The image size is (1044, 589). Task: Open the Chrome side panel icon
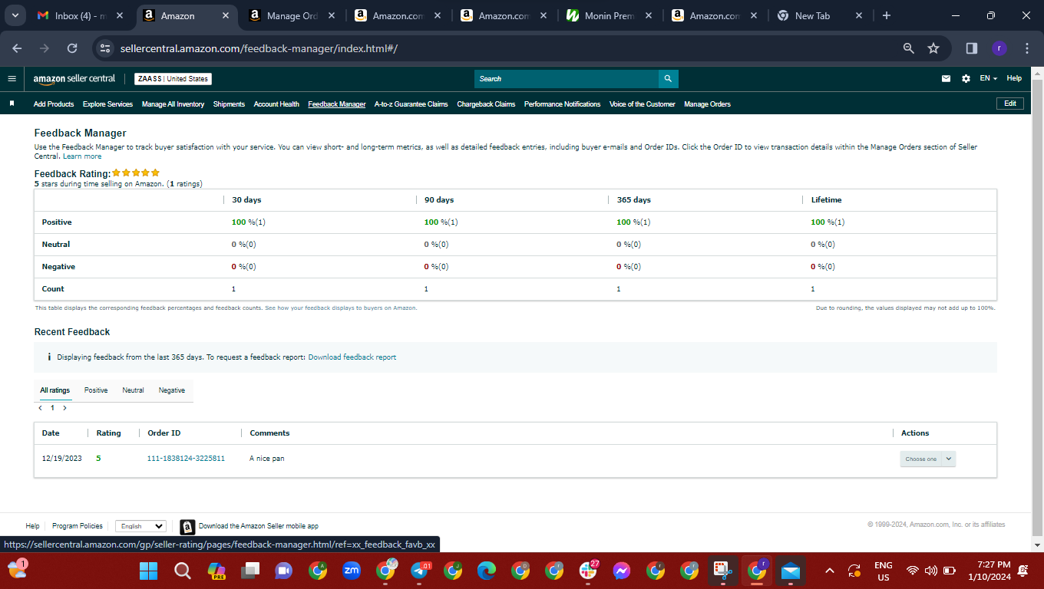(971, 48)
